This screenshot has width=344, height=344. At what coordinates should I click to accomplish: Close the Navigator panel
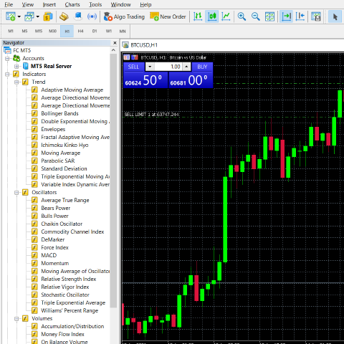tap(115, 43)
